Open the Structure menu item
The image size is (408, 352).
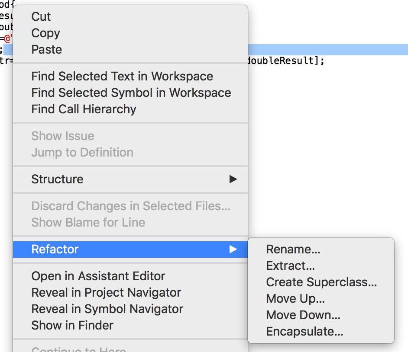click(57, 179)
